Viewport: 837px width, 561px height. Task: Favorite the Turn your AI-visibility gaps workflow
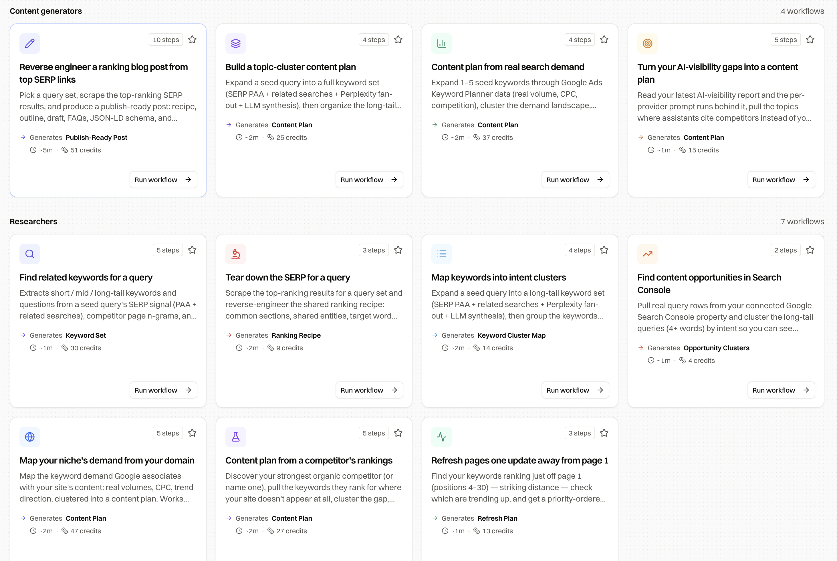[x=810, y=39]
